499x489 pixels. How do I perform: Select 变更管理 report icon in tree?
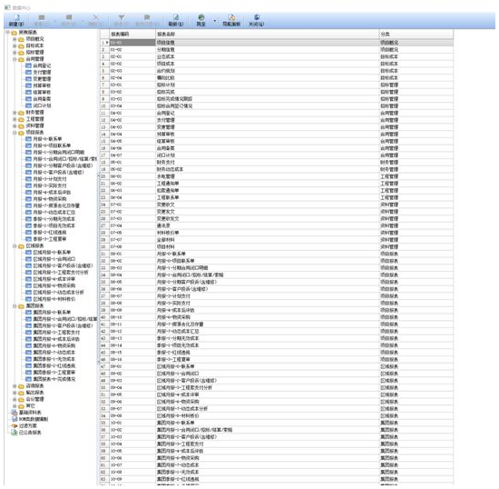28,79
